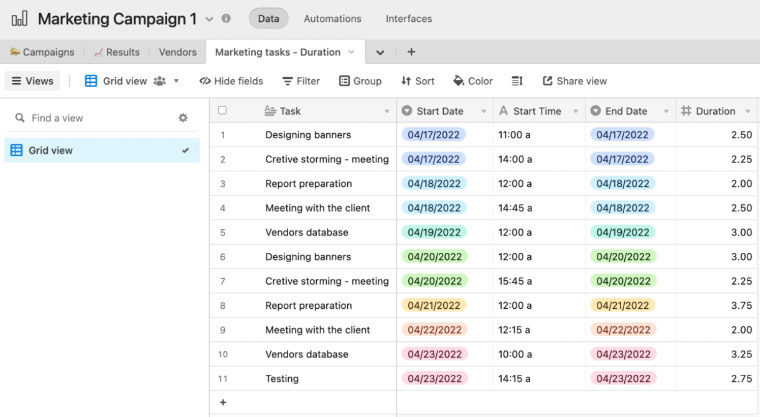Viewport: 760px width, 417px height.
Task: Click the base info icon
Action: click(x=226, y=18)
